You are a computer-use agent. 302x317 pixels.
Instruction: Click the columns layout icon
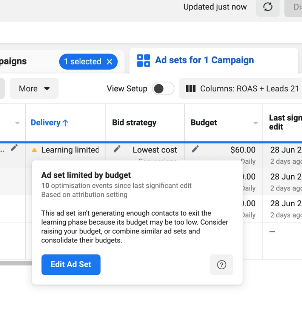[191, 88]
